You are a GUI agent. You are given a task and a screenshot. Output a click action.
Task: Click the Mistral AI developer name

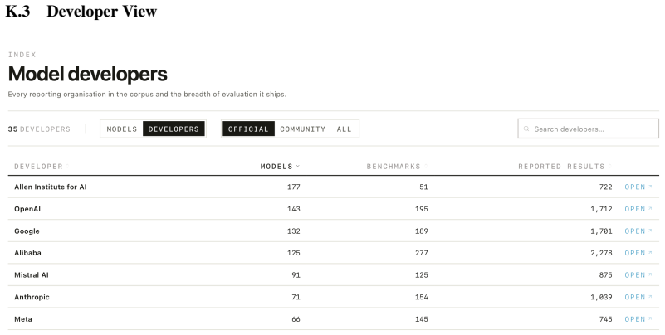32,274
